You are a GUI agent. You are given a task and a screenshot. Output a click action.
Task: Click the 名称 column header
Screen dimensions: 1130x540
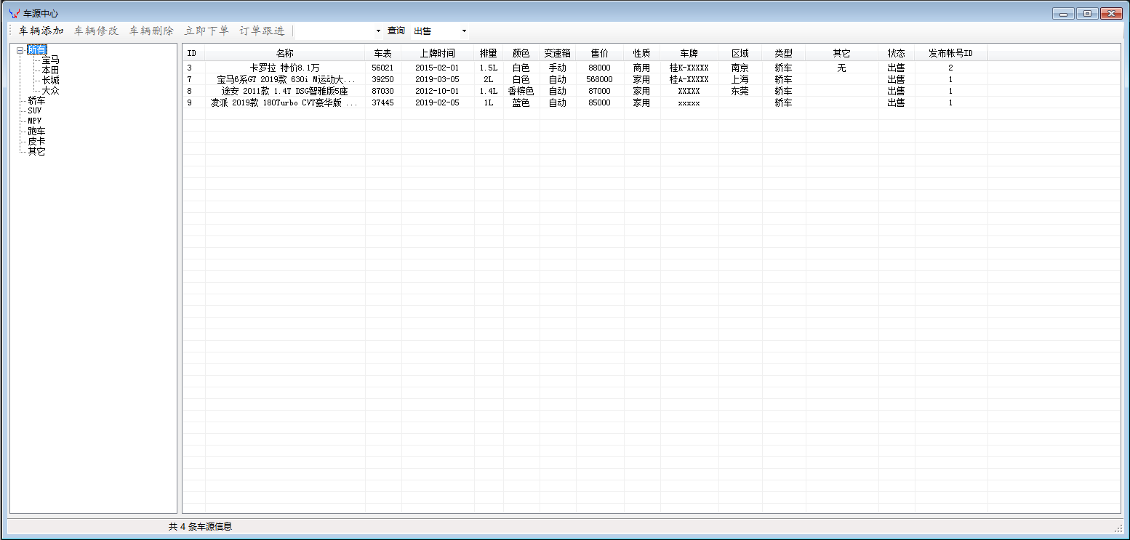pyautogui.click(x=284, y=53)
